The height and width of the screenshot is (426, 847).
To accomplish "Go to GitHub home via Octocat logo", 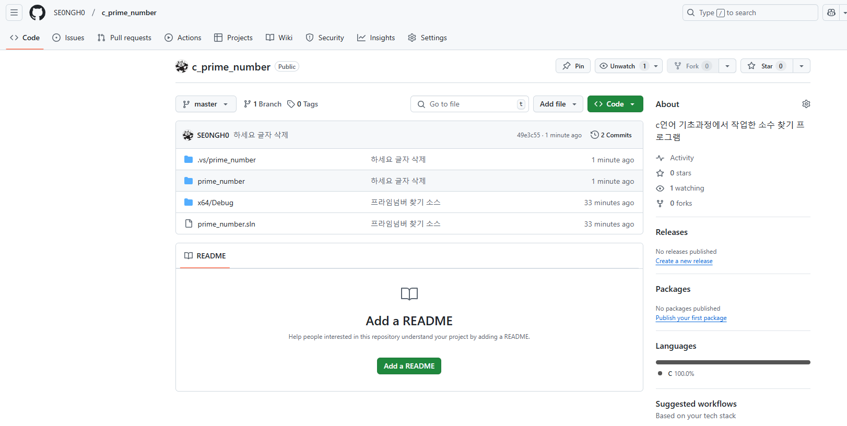I will [37, 13].
